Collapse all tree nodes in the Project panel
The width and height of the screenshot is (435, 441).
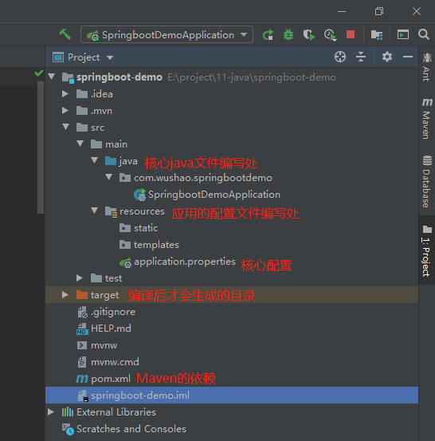click(x=361, y=57)
